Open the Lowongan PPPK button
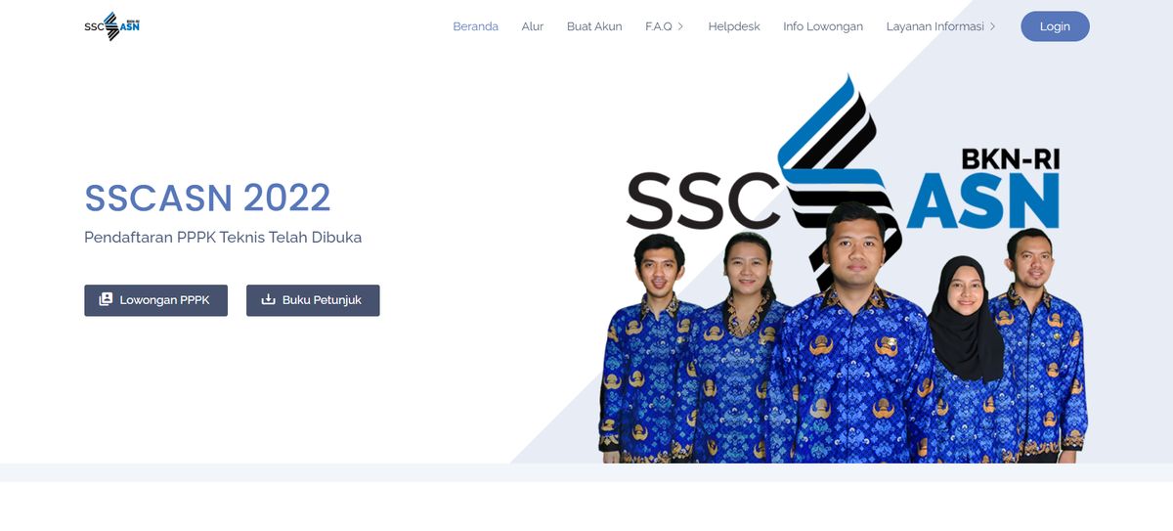 coord(156,300)
